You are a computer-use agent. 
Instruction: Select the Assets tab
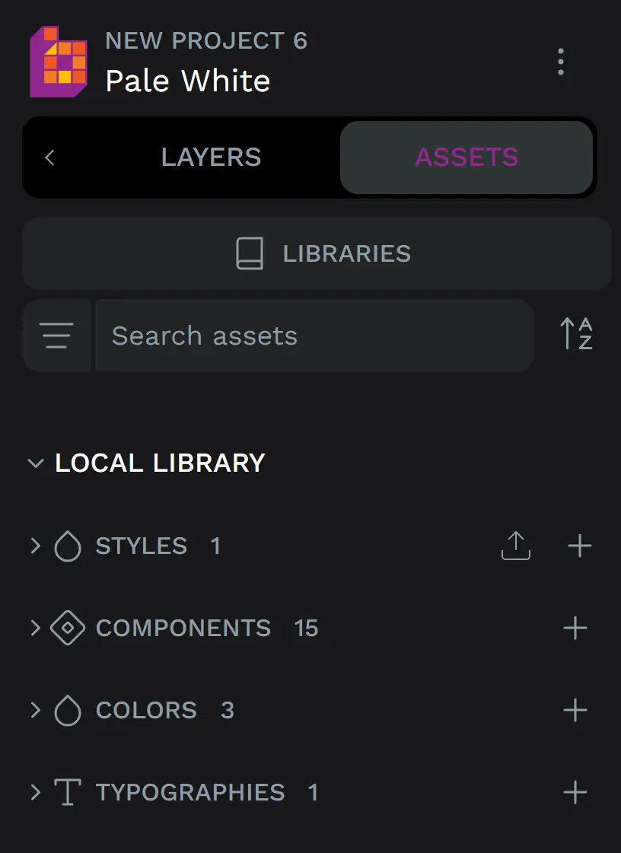[466, 158]
